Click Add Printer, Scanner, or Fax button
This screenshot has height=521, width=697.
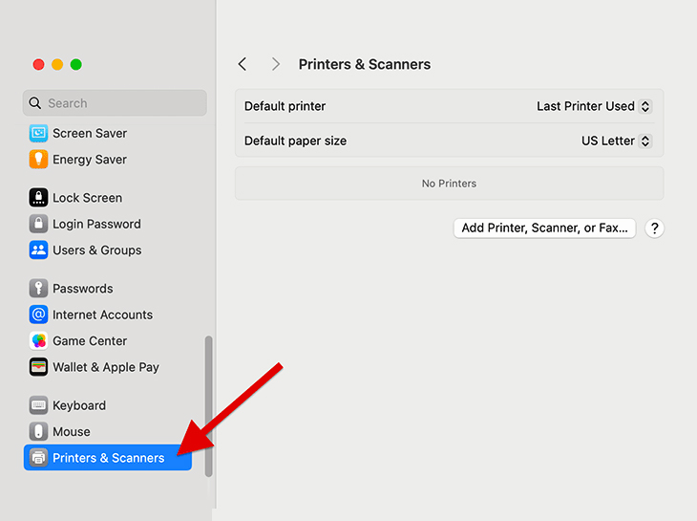pos(544,228)
